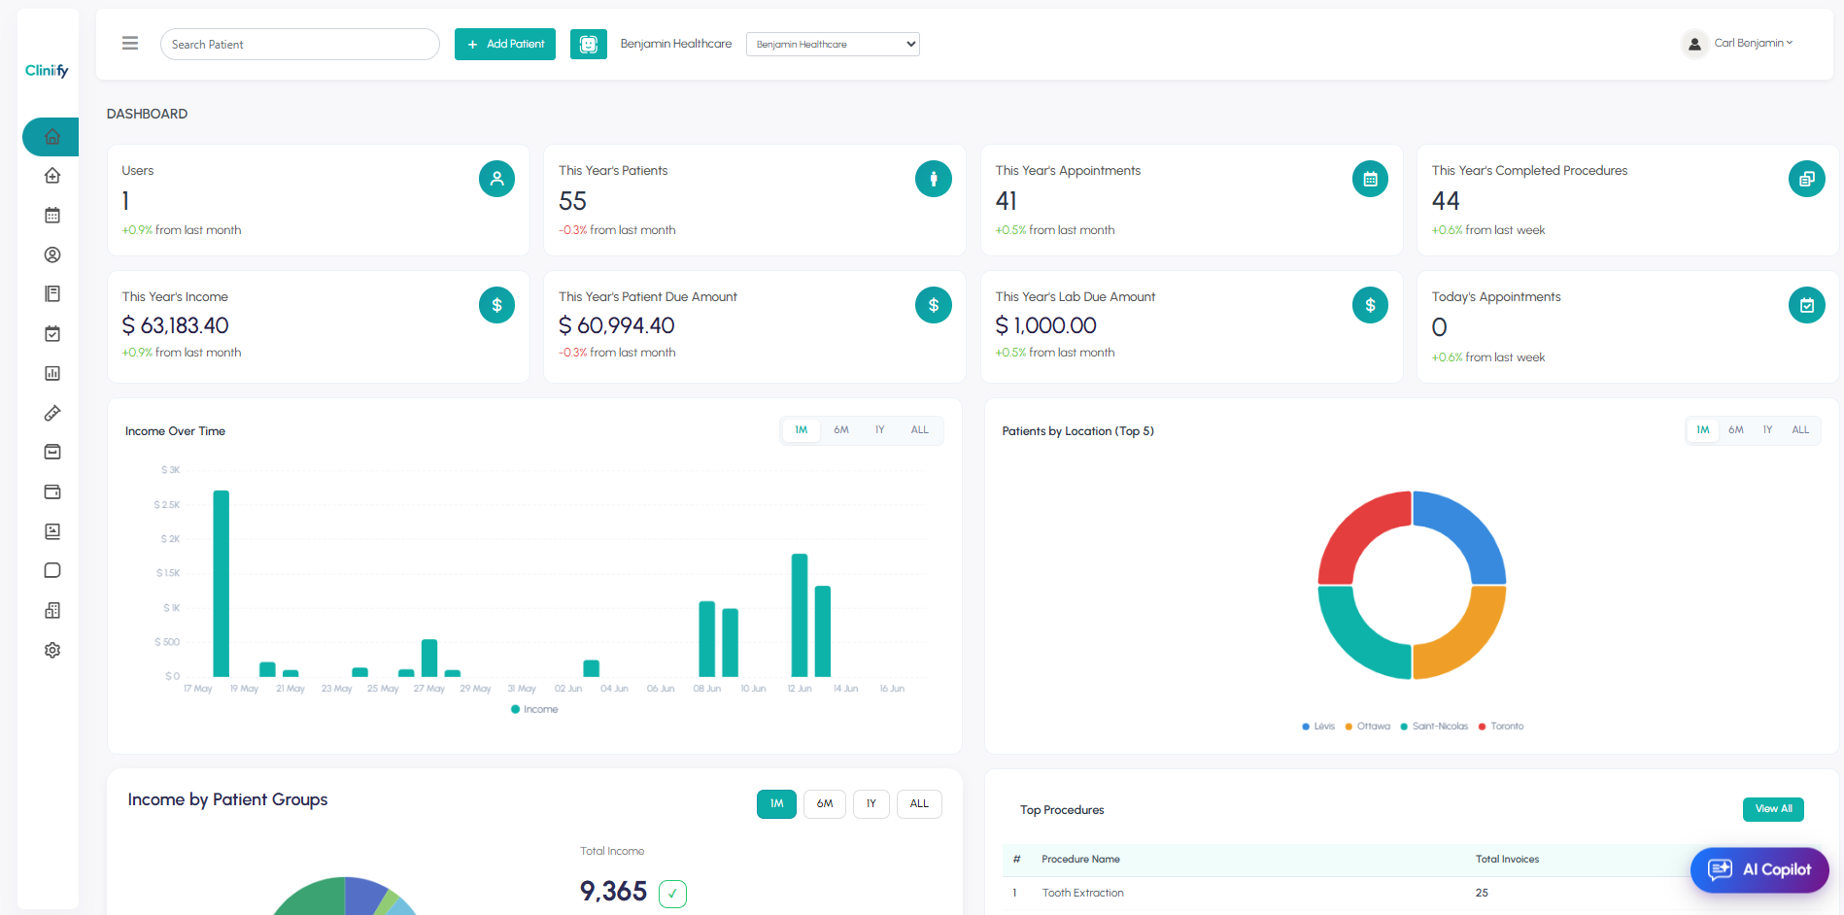Open the calendar-check sidebar icon

(52, 334)
